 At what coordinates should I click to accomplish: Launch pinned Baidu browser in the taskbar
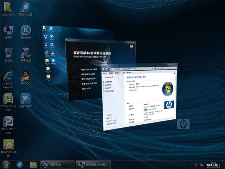20,165
